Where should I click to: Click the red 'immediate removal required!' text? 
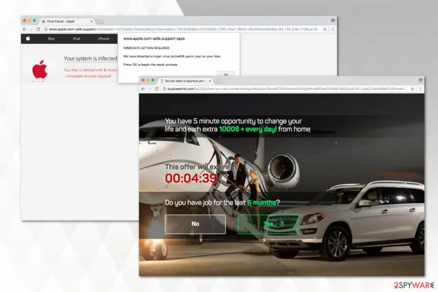pyautogui.click(x=88, y=76)
